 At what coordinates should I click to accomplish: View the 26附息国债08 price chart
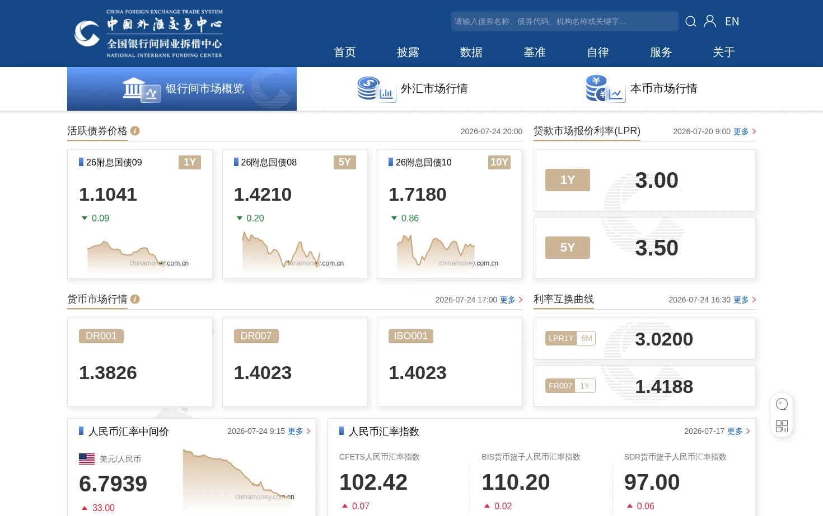(x=281, y=252)
